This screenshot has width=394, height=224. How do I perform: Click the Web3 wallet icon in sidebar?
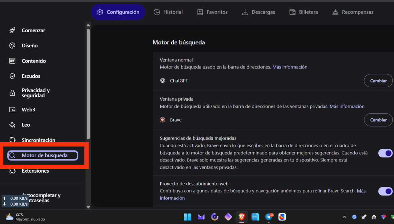pos(12,110)
